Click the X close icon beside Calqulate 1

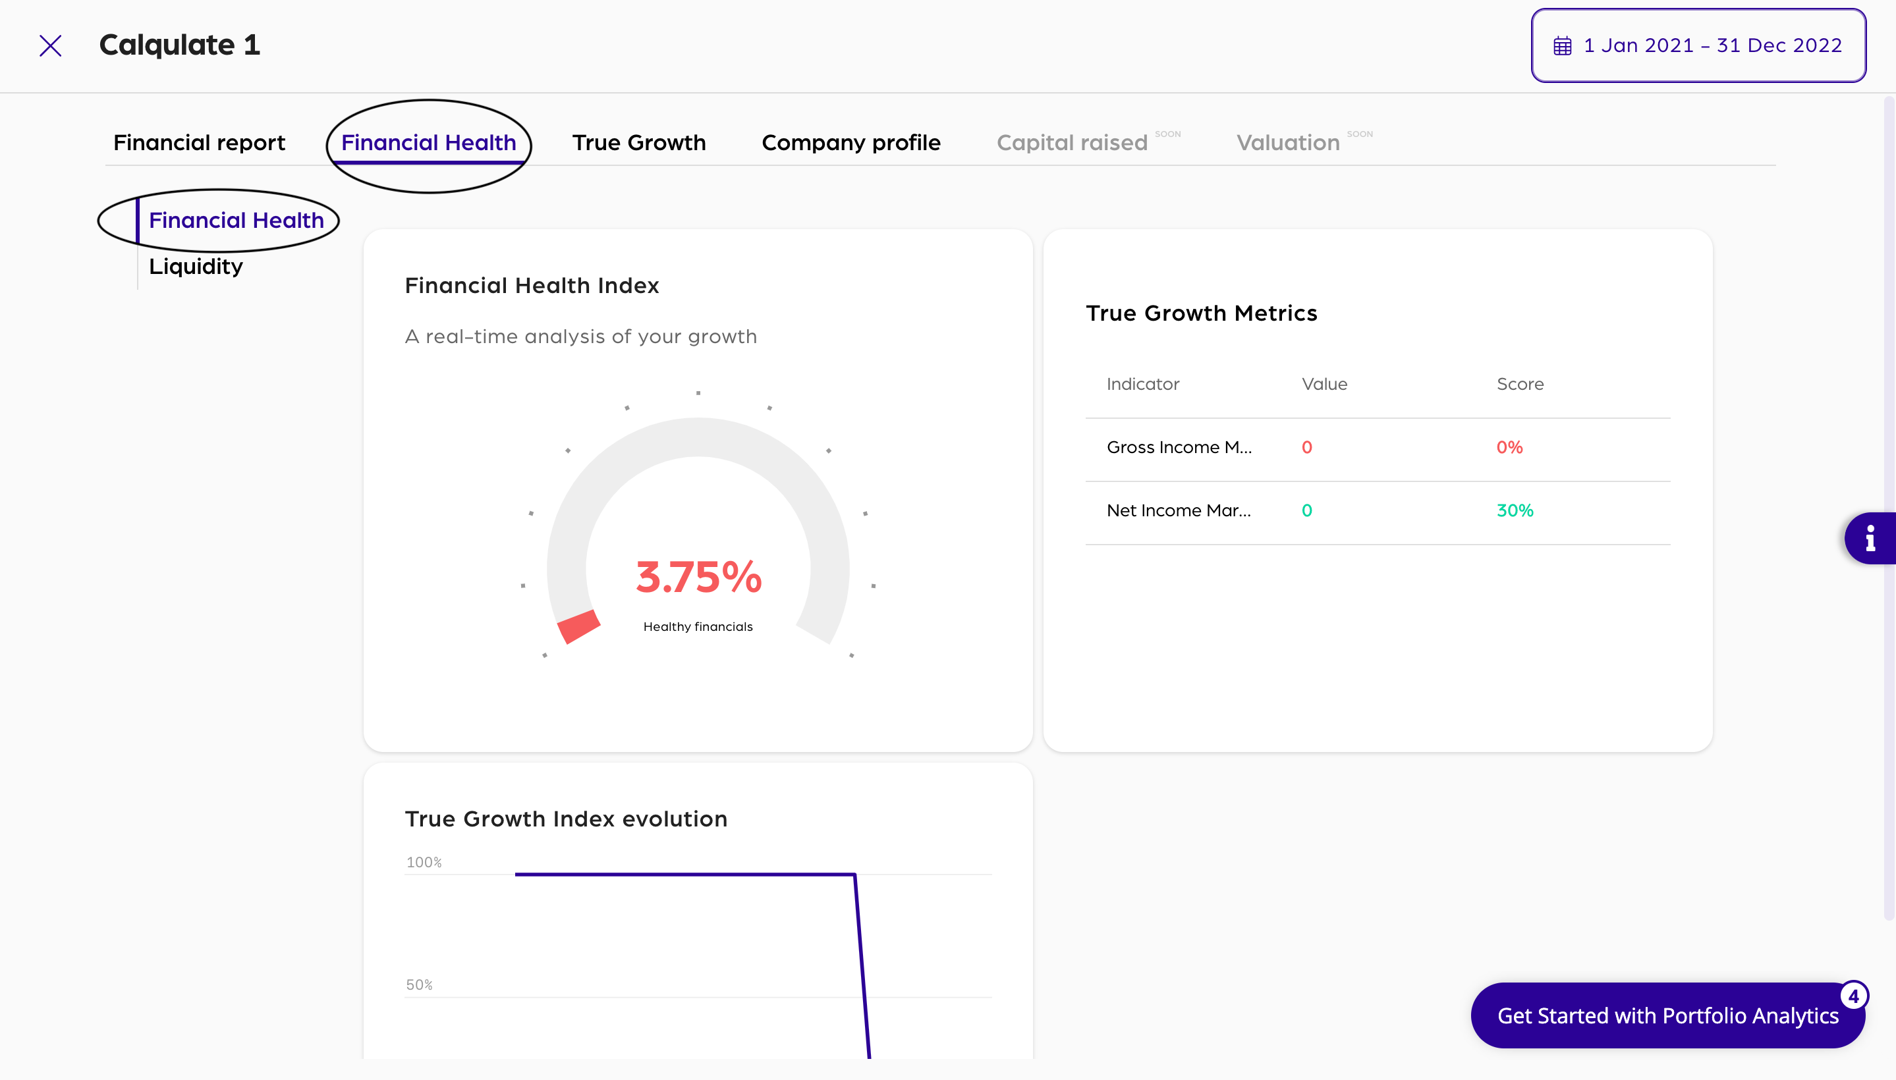(51, 46)
